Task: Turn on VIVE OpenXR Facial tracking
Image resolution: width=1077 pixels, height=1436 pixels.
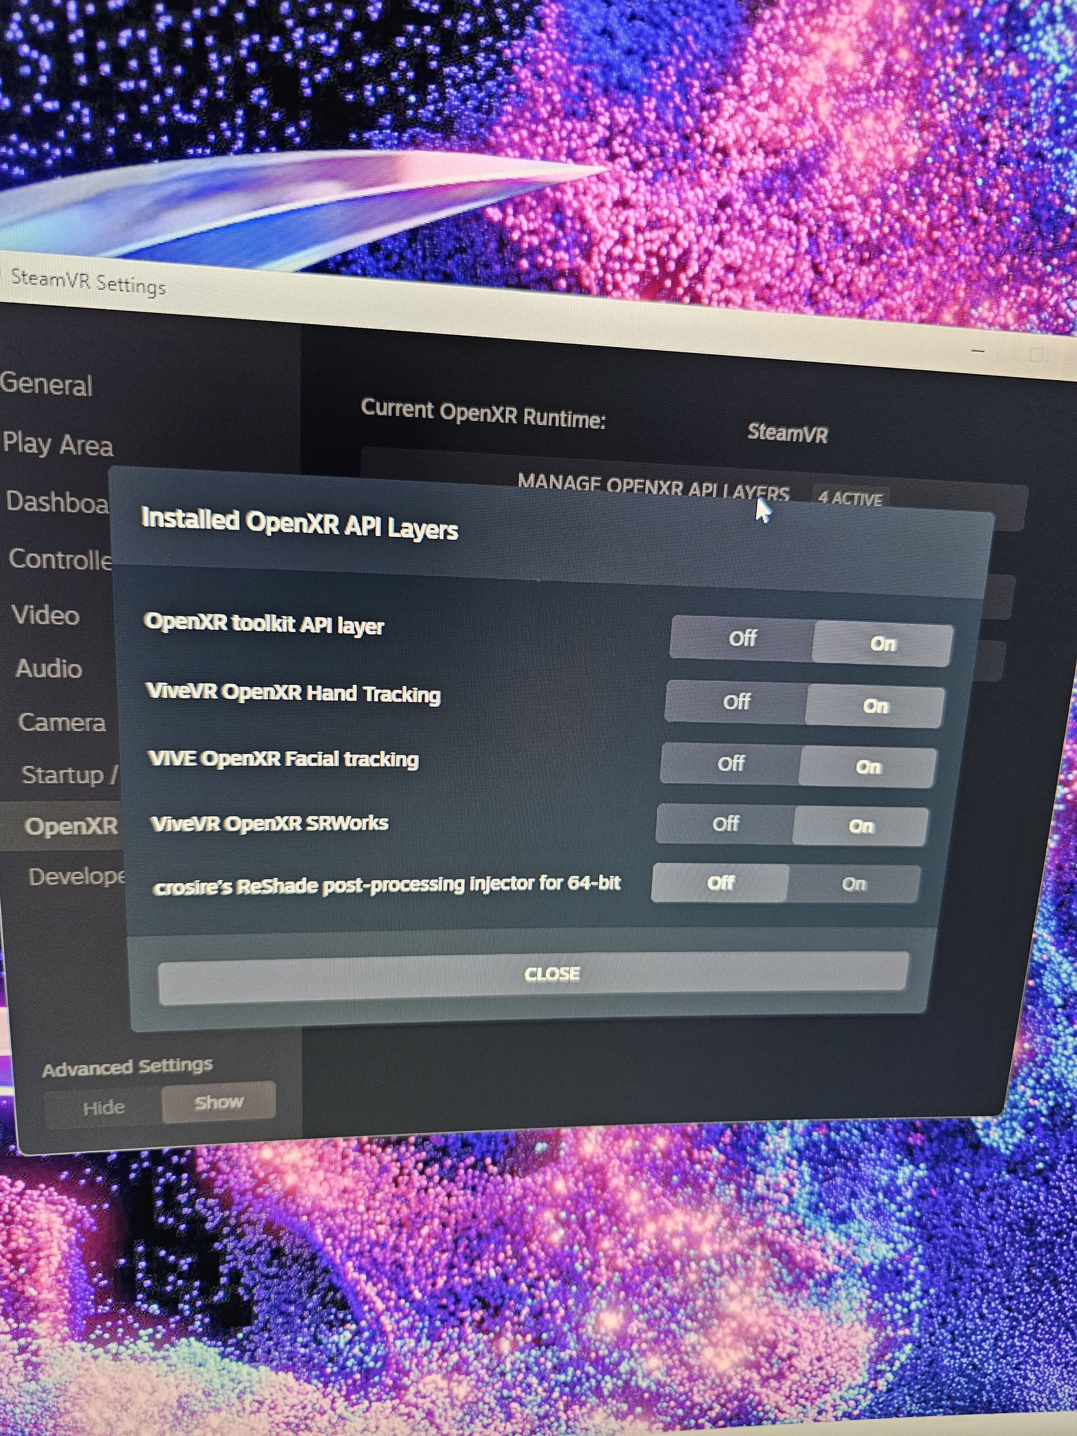Action: pos(868,767)
